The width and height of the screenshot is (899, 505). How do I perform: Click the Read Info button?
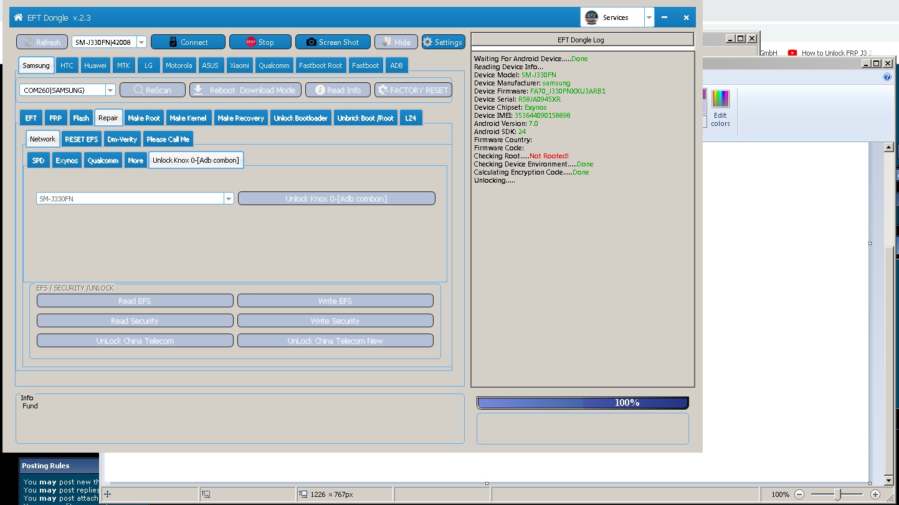click(x=338, y=90)
